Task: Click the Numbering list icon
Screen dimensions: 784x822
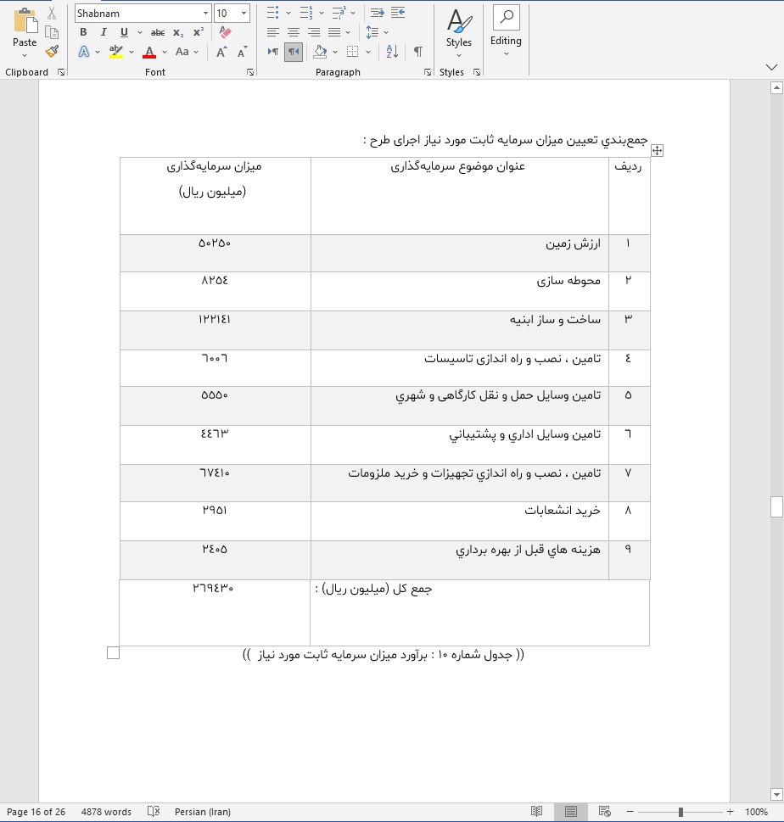Action: [306, 13]
